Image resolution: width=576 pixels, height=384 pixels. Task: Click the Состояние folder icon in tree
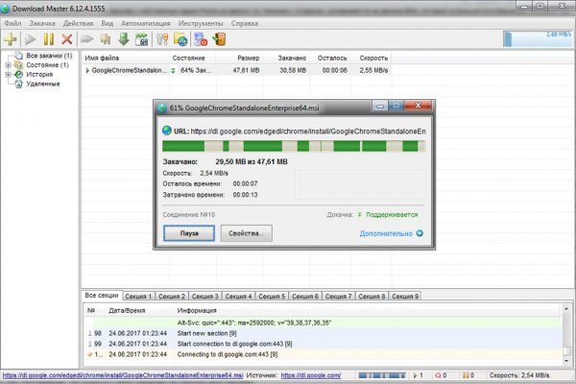point(18,65)
